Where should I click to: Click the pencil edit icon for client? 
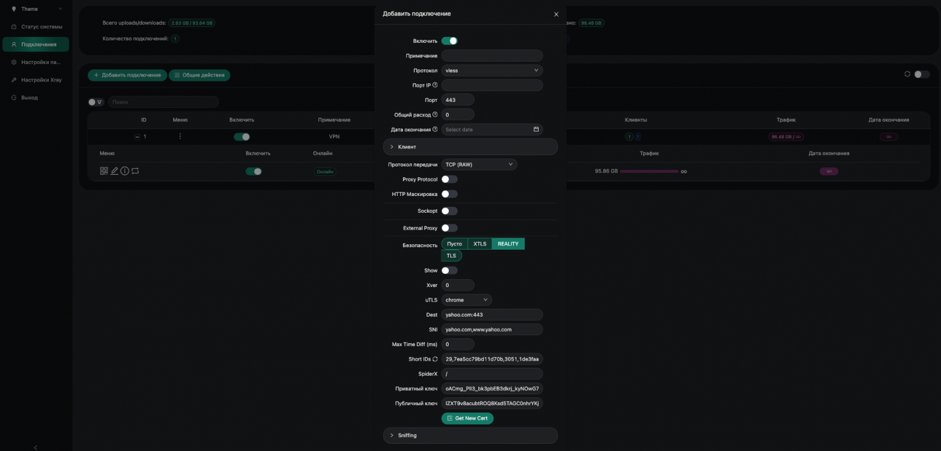coord(115,171)
